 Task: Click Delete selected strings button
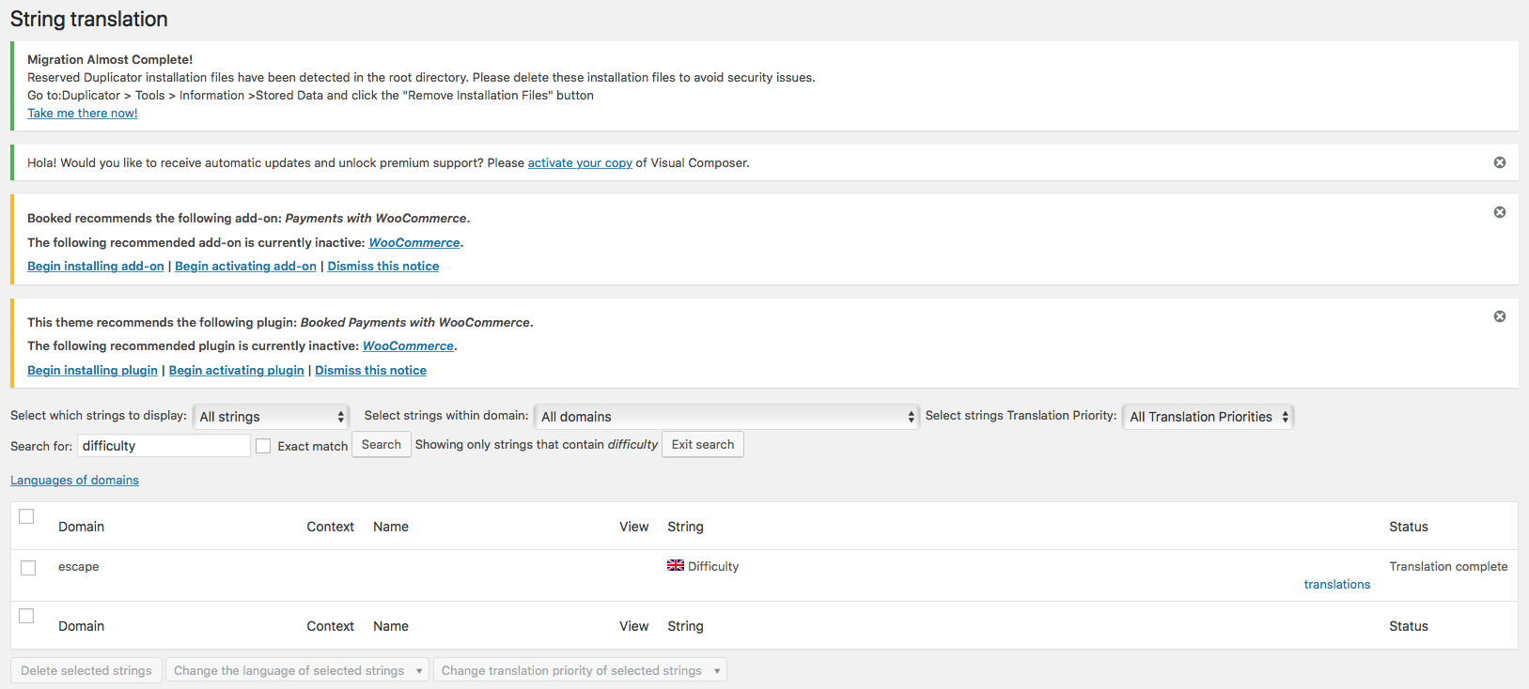[x=86, y=670]
